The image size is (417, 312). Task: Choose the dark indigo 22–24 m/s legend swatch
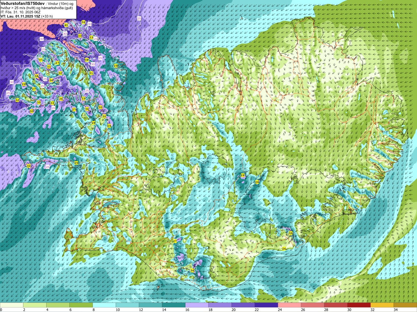266,305
